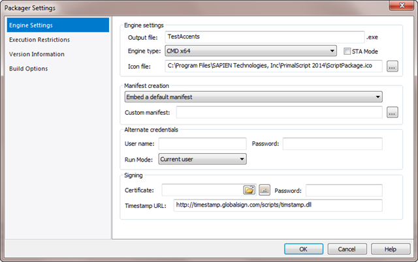Click the Cancel button
Screen dimensions: 418x262
tap(347, 249)
